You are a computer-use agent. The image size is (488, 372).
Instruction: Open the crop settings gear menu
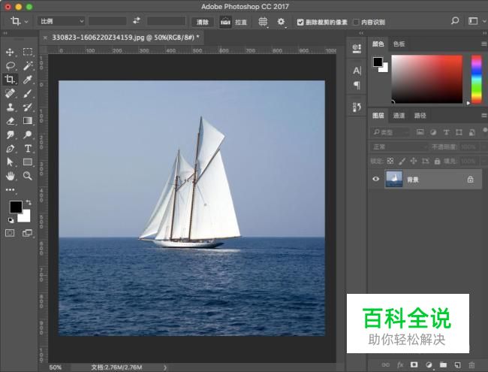pyautogui.click(x=282, y=22)
